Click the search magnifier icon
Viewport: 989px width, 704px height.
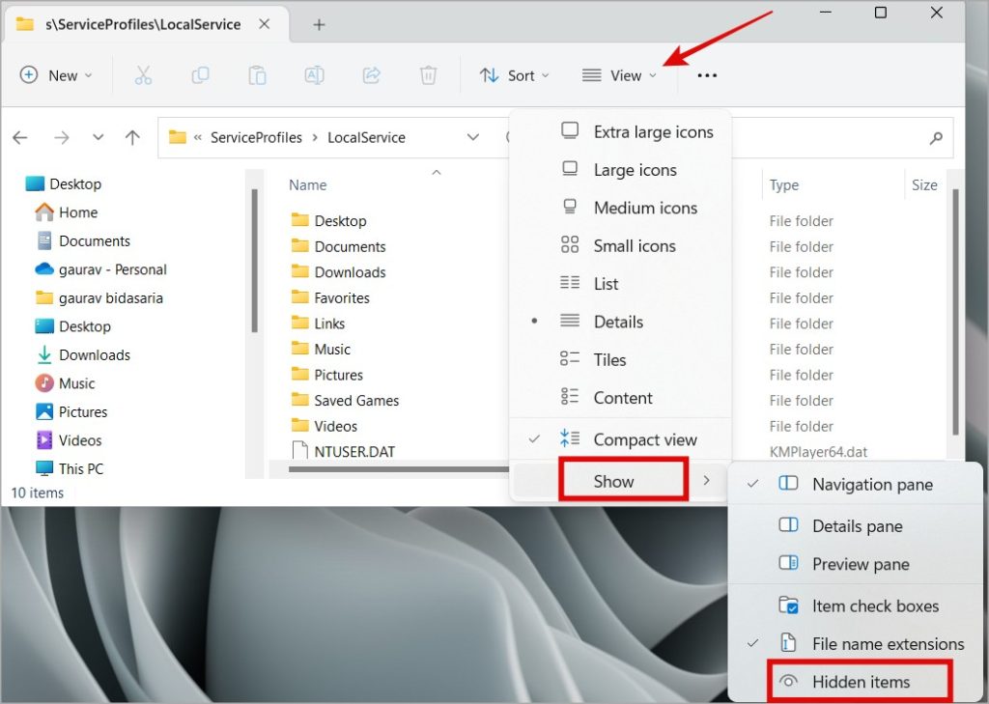[x=936, y=137]
